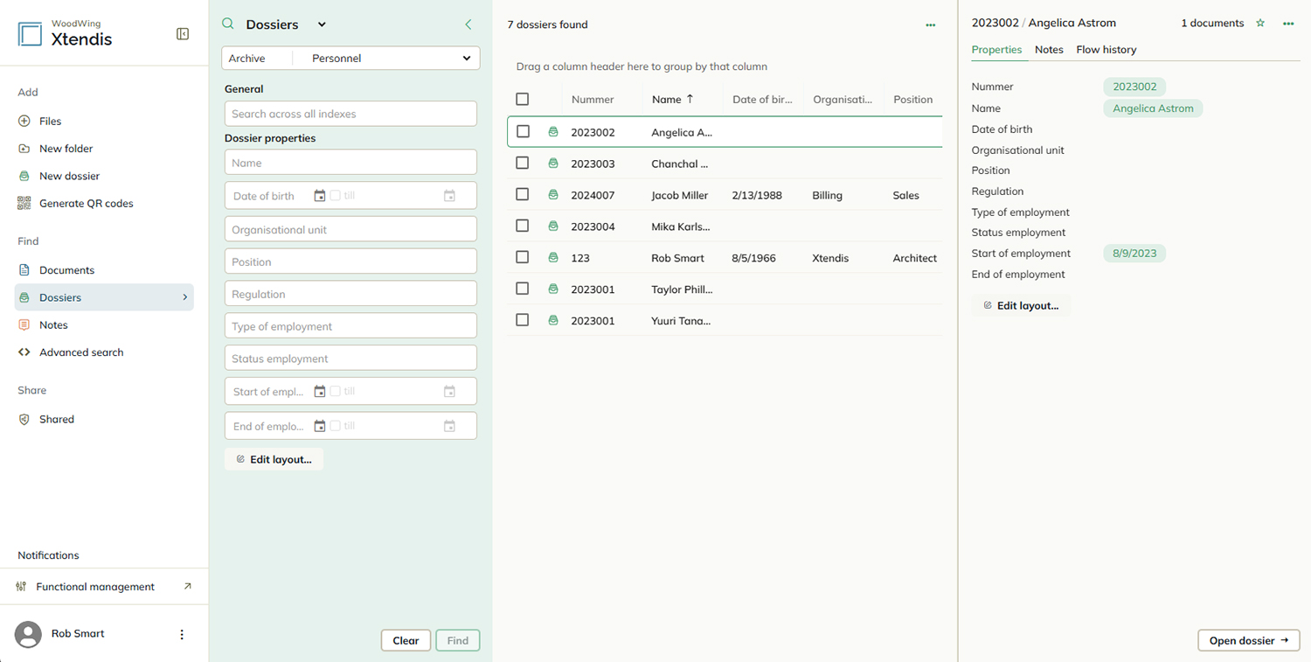Focus the Search across all indexes field
This screenshot has width=1311, height=662.
coord(350,114)
